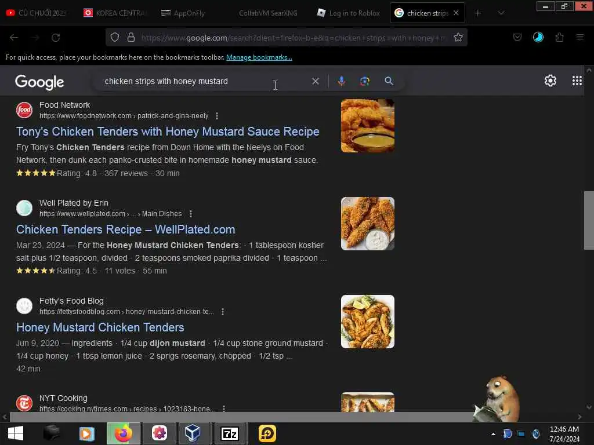Open the Well Plated result thumbnail
594x445 pixels.
pos(367,224)
